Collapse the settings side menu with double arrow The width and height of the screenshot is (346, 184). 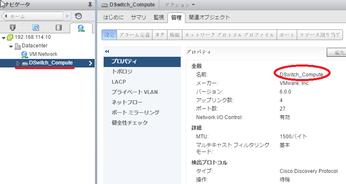[107, 52]
